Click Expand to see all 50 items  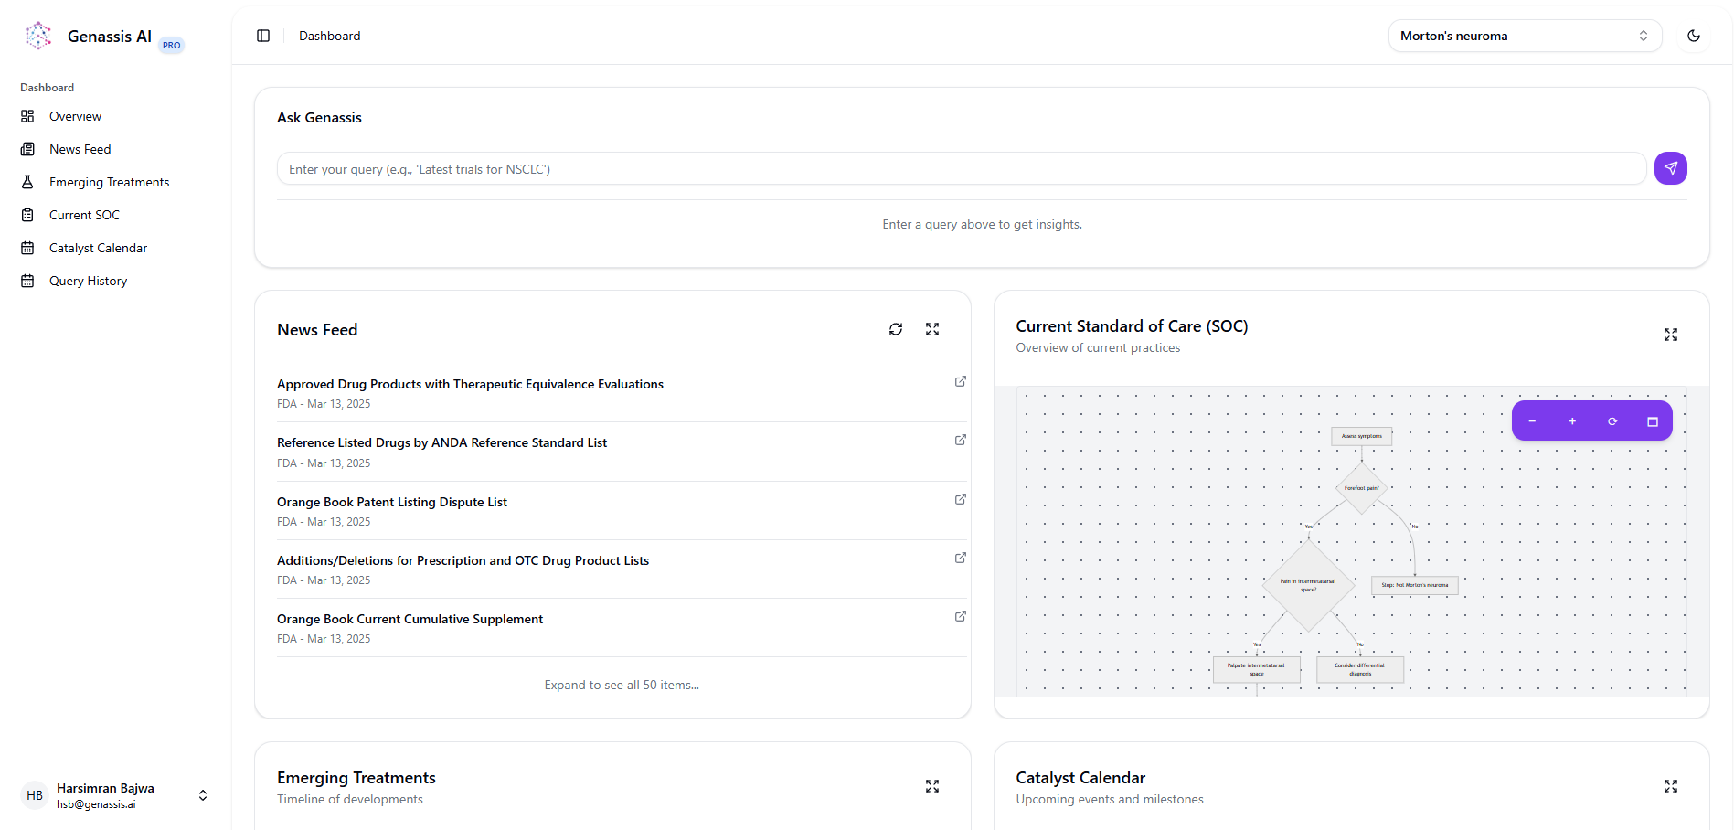(622, 684)
